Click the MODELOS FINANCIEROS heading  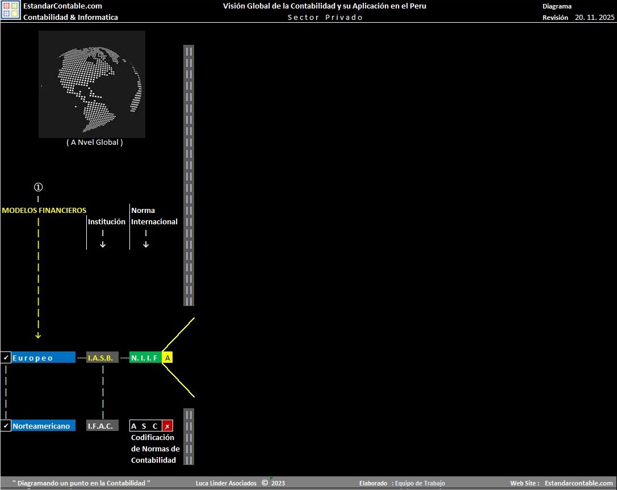pyautogui.click(x=44, y=210)
